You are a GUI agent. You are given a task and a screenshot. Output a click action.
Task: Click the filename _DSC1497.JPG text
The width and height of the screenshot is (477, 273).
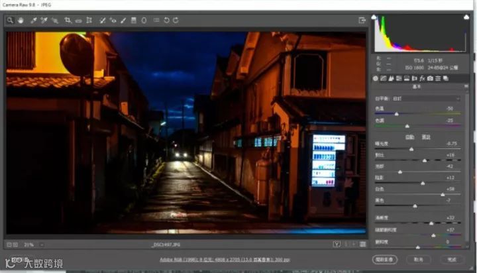click(x=166, y=245)
